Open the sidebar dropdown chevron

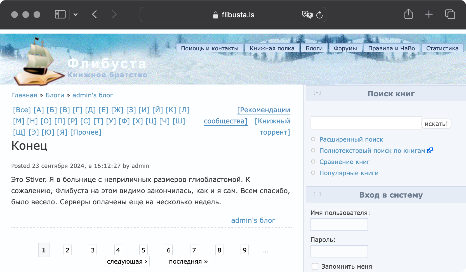point(76,15)
